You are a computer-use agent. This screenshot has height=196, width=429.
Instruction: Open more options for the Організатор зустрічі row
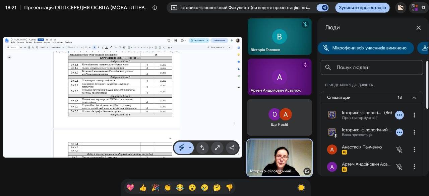click(414, 115)
